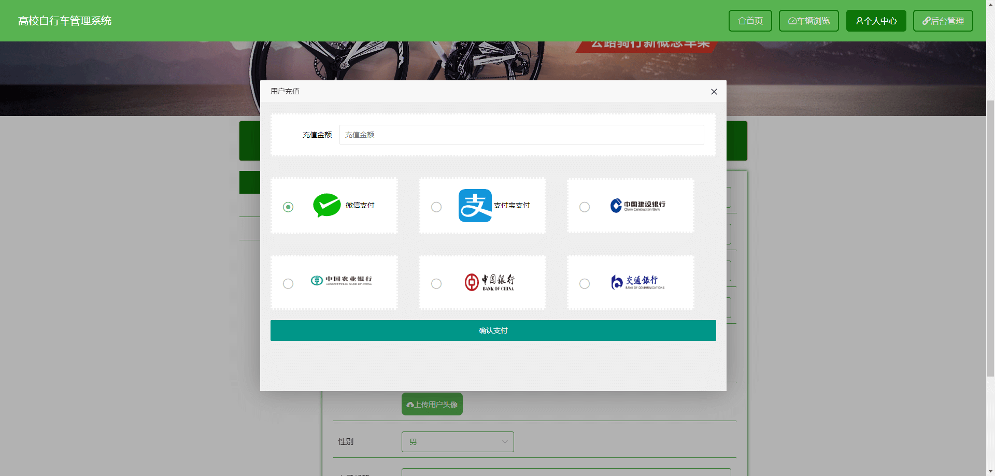Viewport: 995px width, 476px height.
Task: Click the 确认支付 confirm payment button
Action: (493, 330)
